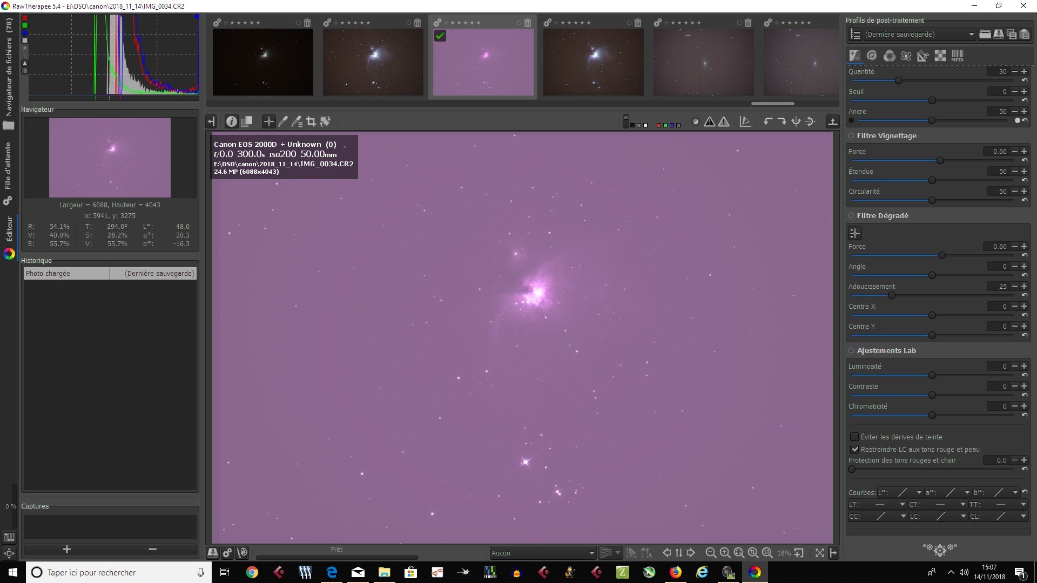Select the straighten horizon tool
The width and height of the screenshot is (1037, 583).
[325, 121]
